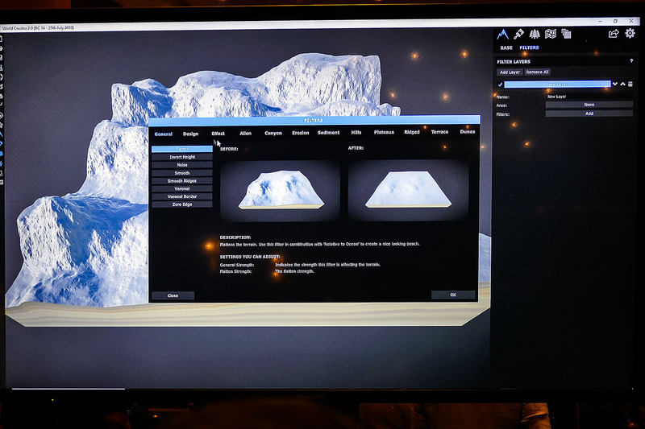Open the Effect filter category tab
Viewport: 645px width, 429px height.
218,134
